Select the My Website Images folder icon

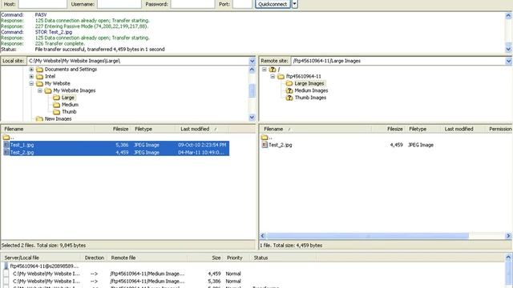pos(48,90)
